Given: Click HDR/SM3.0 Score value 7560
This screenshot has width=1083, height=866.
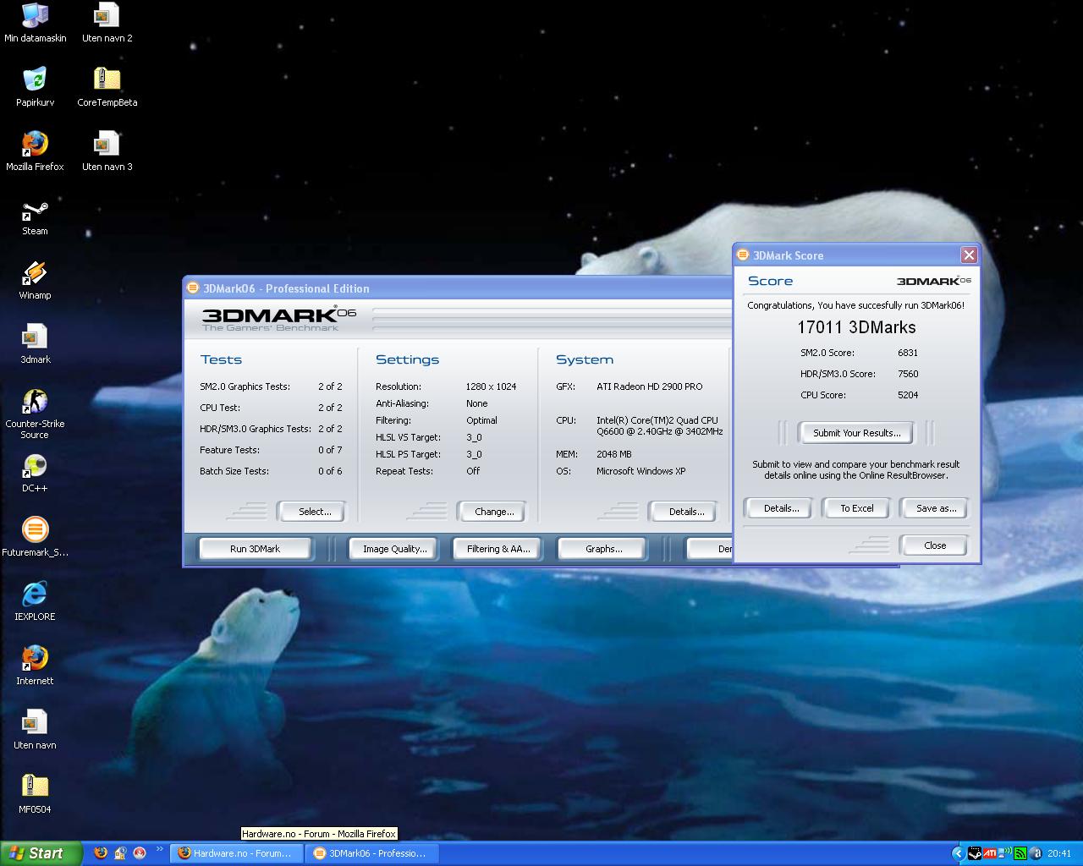Looking at the screenshot, I should tap(908, 374).
